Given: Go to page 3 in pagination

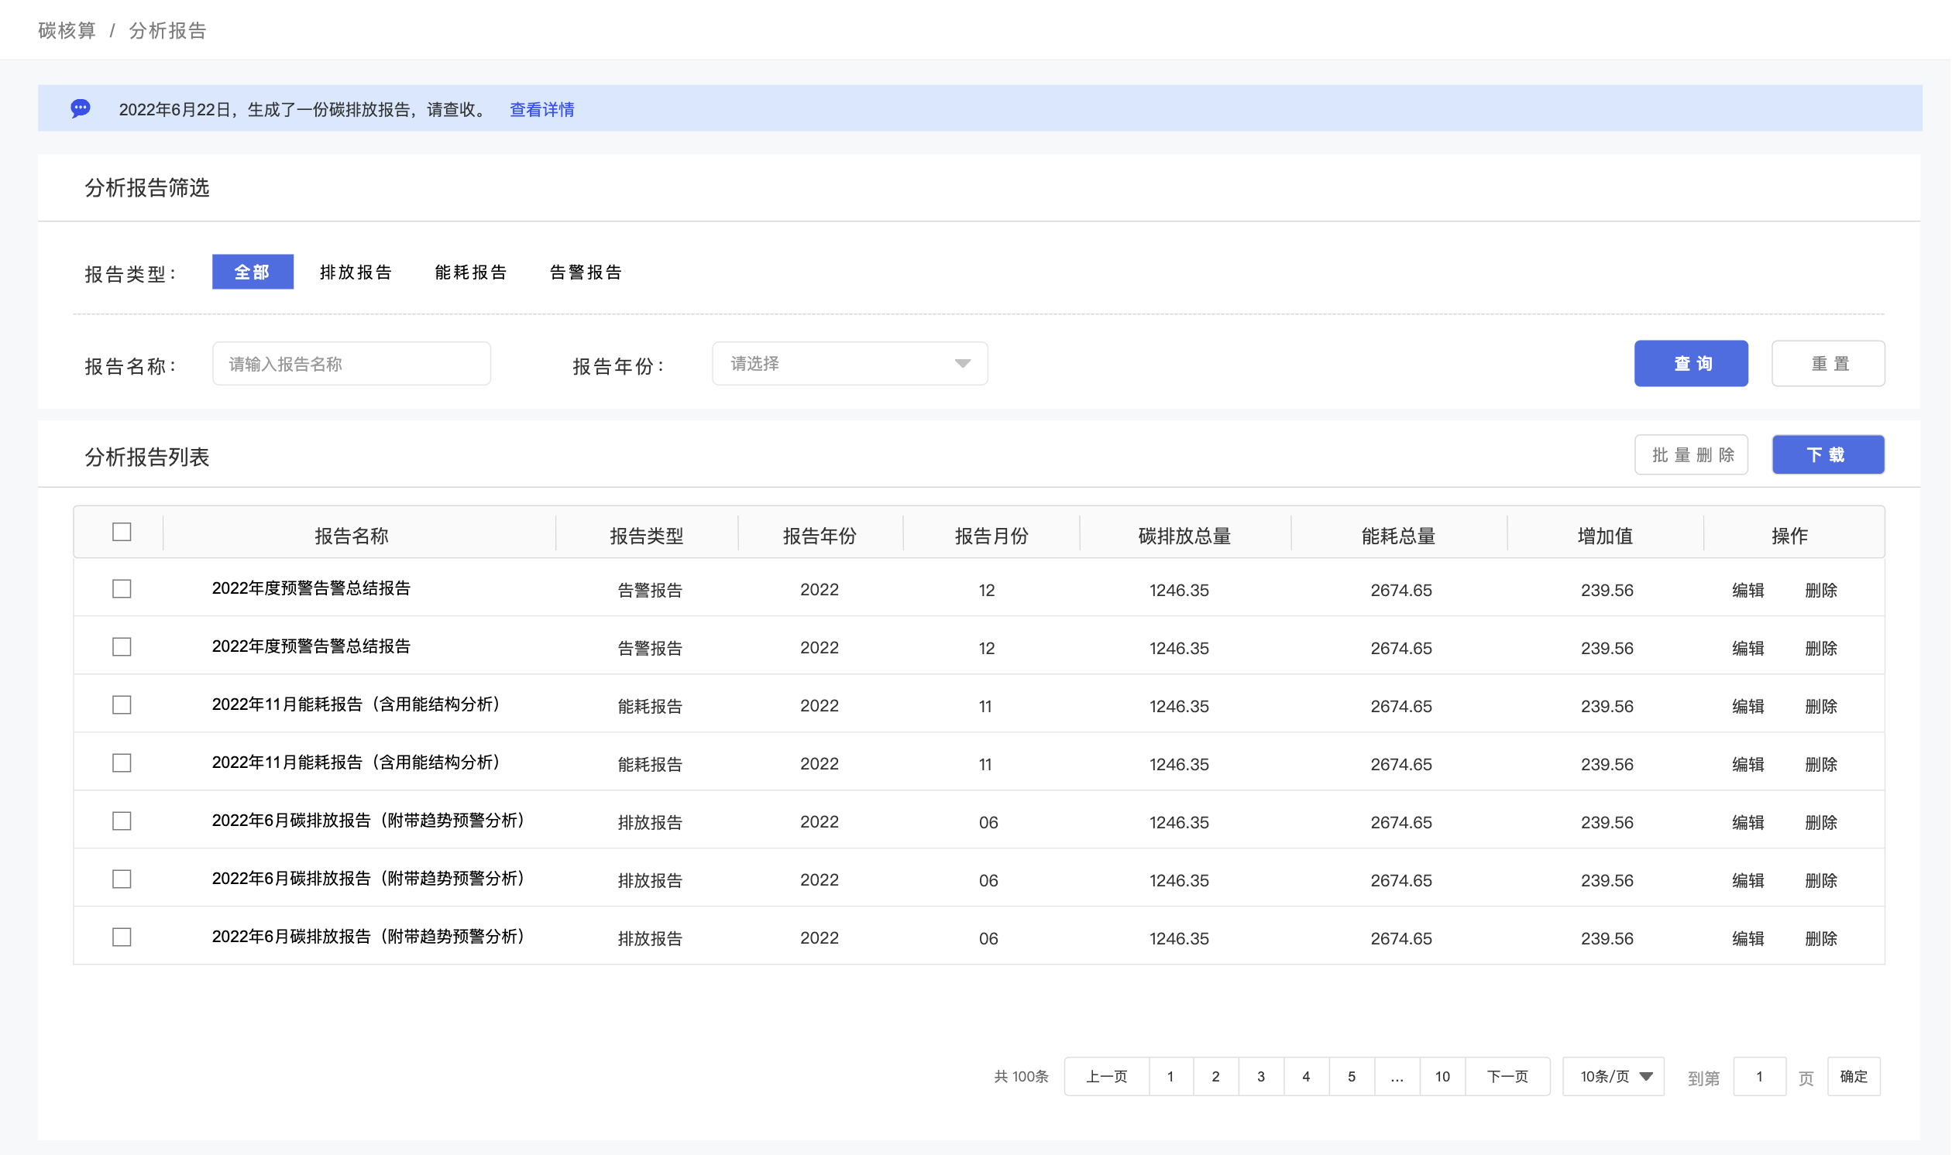Looking at the screenshot, I should pos(1260,1076).
